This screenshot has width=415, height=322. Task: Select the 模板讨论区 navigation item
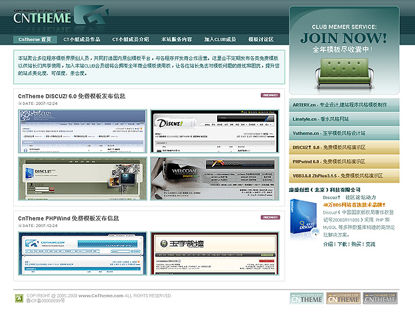coord(261,40)
